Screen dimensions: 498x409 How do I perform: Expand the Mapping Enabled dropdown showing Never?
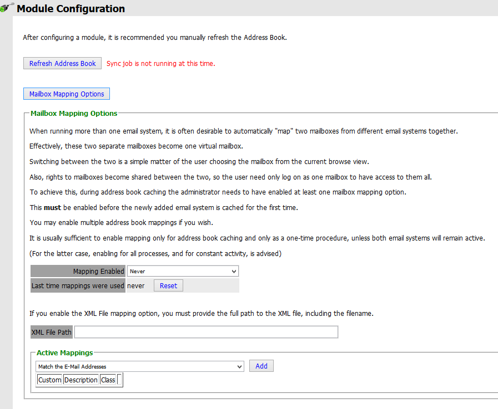point(183,272)
